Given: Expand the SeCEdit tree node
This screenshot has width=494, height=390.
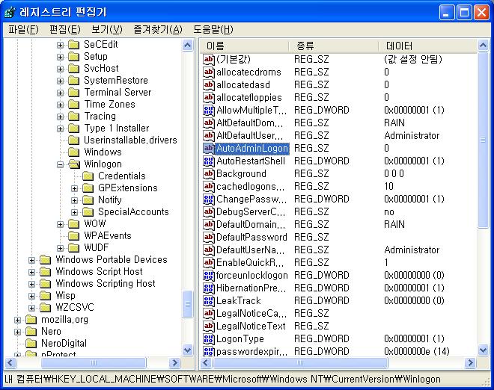Looking at the screenshot, I should click(60, 45).
